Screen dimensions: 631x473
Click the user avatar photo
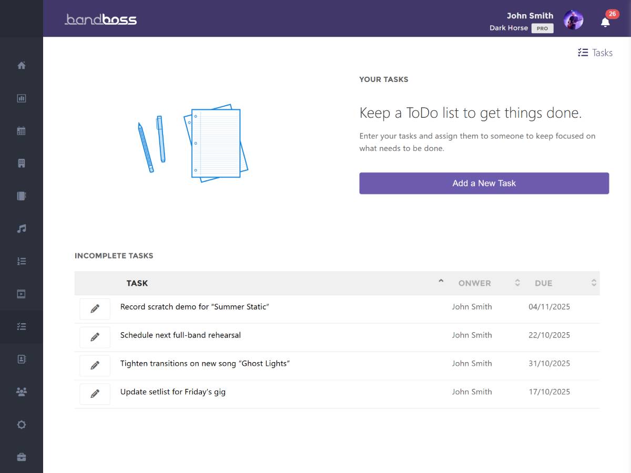(x=573, y=20)
